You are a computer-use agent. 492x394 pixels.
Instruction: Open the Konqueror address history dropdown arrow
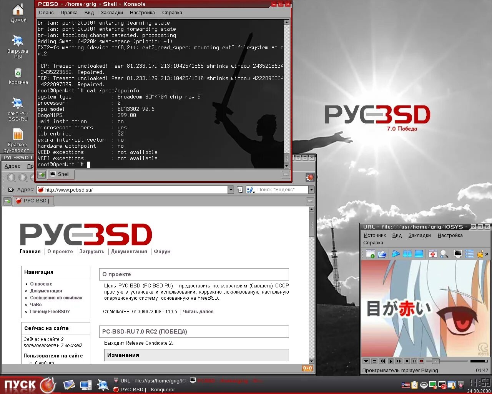231,190
